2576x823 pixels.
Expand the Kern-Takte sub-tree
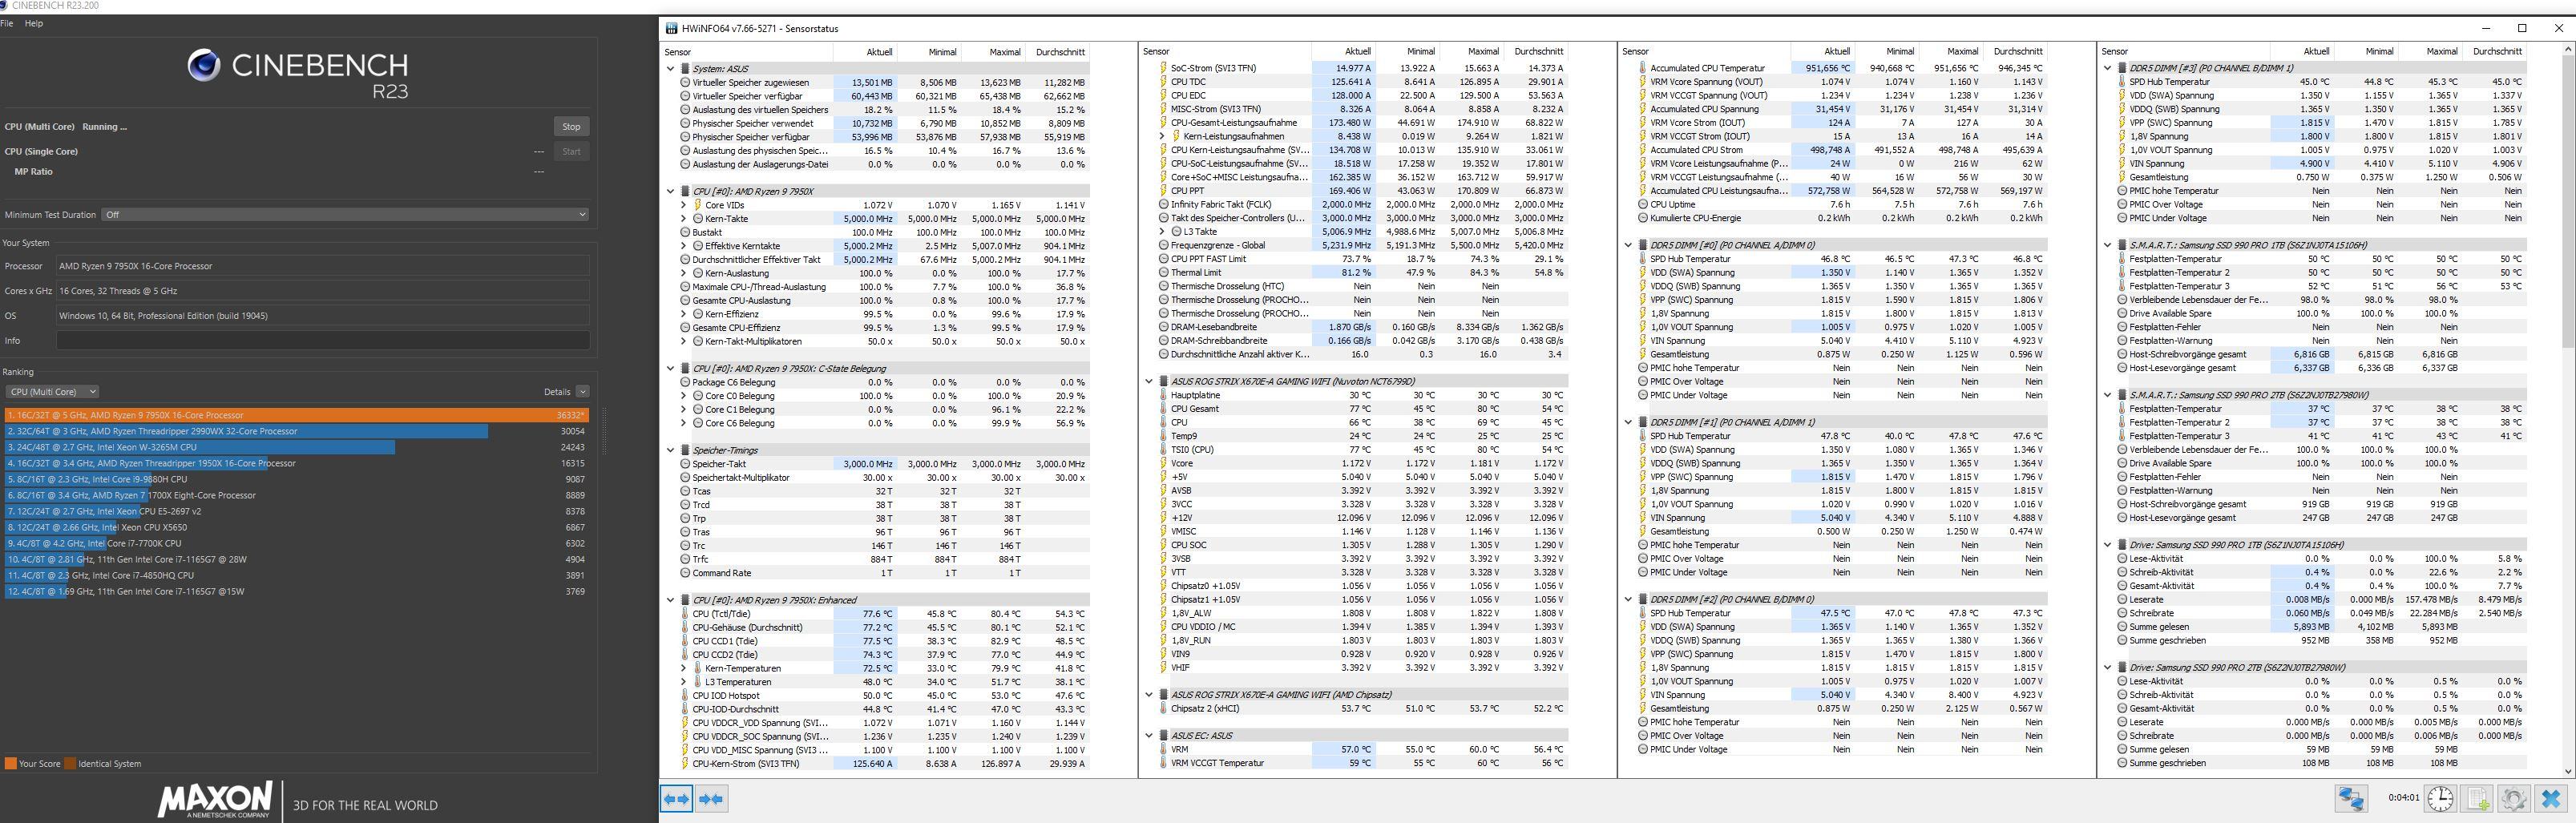684,219
